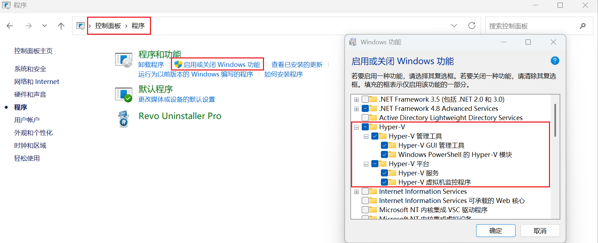Open the 卸载程序 link
This screenshot has width=598, height=243.
point(151,65)
